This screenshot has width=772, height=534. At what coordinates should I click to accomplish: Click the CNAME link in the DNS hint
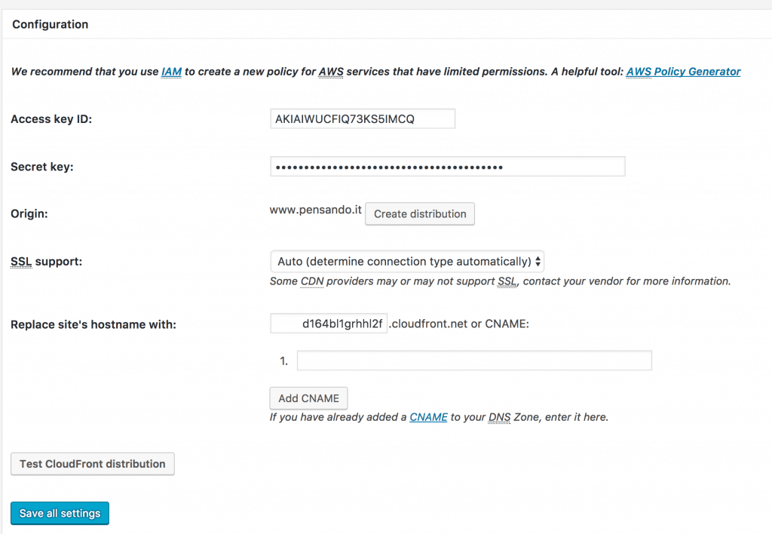pos(428,417)
